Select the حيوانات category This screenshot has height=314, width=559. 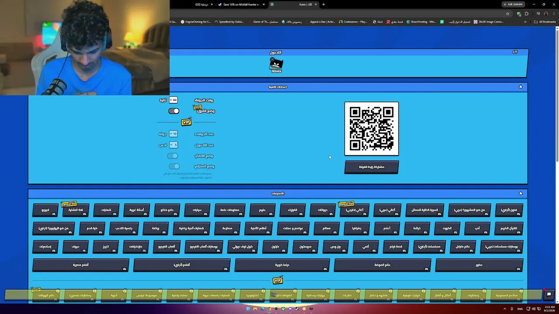point(322,210)
